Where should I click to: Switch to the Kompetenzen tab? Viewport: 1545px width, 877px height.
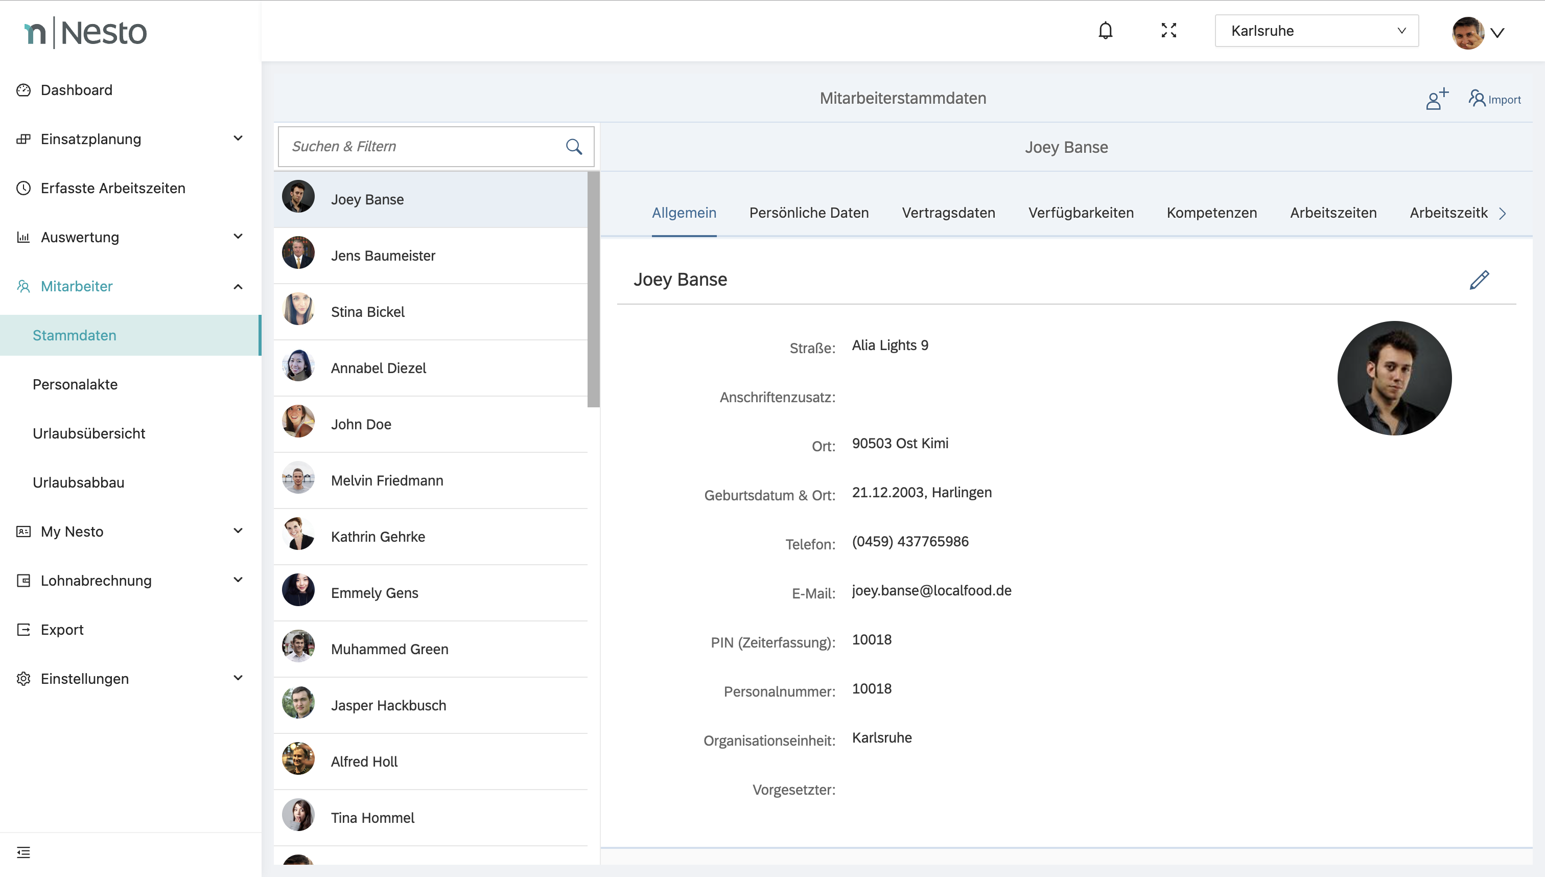[x=1211, y=213]
